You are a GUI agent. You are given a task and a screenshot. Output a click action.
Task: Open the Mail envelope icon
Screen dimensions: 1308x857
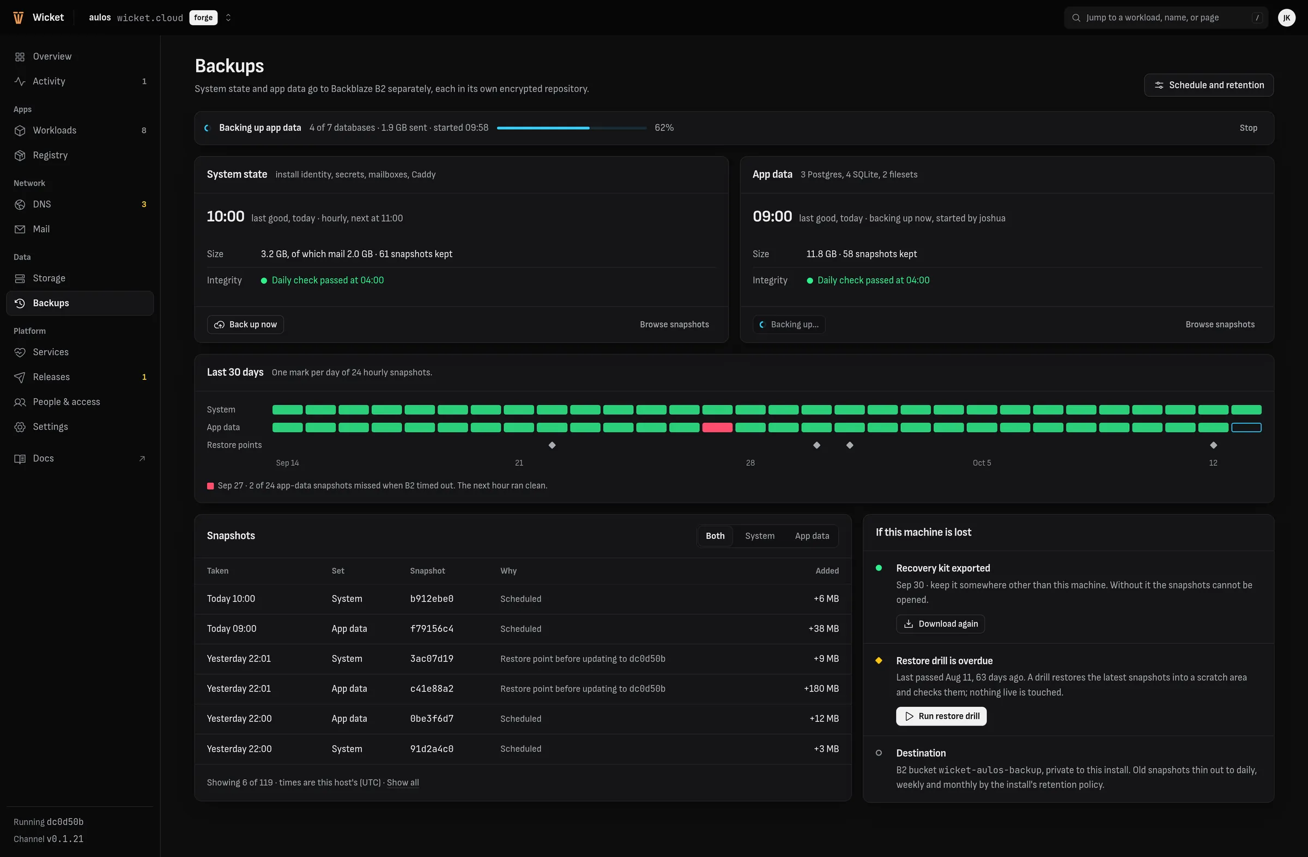pyautogui.click(x=20, y=229)
